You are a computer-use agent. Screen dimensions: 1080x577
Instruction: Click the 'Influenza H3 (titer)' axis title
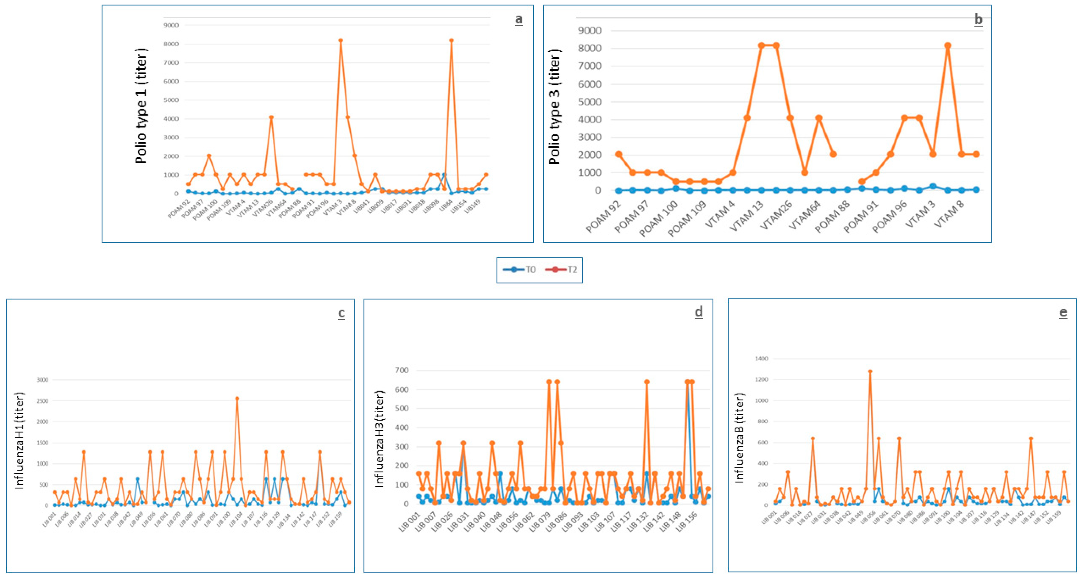tap(379, 439)
